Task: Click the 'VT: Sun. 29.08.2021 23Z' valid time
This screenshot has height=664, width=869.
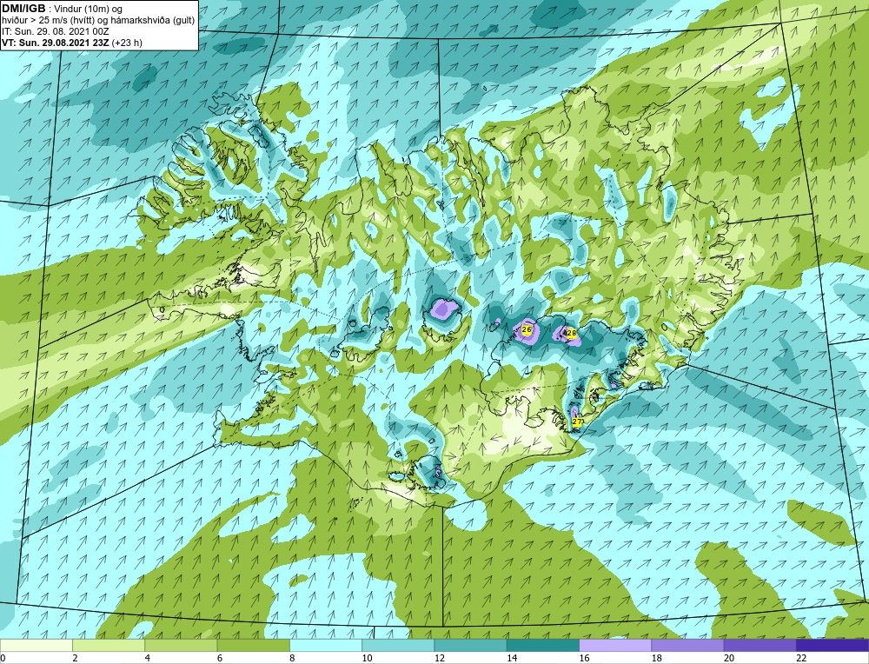Action: [56, 43]
